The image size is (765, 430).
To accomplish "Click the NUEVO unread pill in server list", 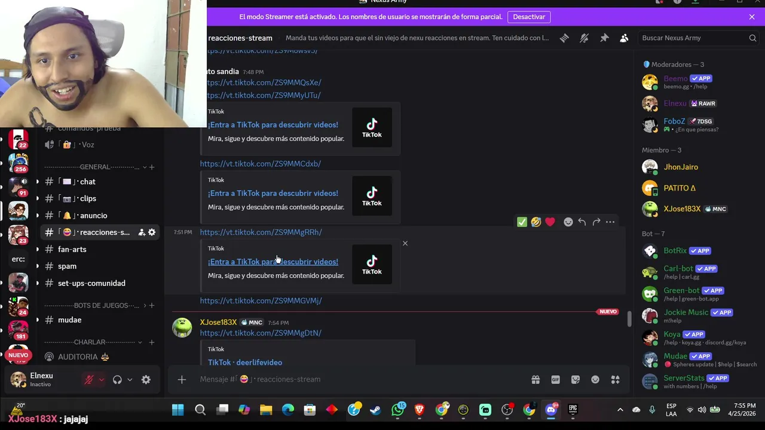I will pyautogui.click(x=18, y=355).
